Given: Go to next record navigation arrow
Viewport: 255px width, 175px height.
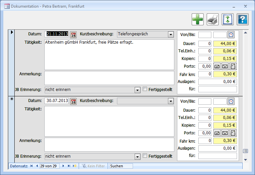Looking at the screenshot, I should point(63,166).
